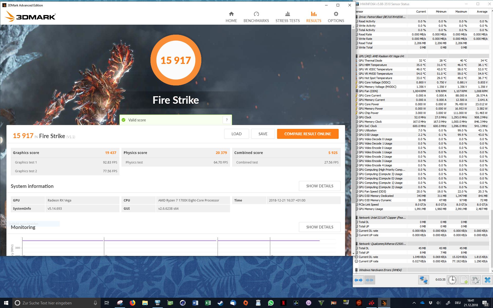This screenshot has height=308, width=493.
Task: Save the Fire Strike result
Action: tap(263, 134)
